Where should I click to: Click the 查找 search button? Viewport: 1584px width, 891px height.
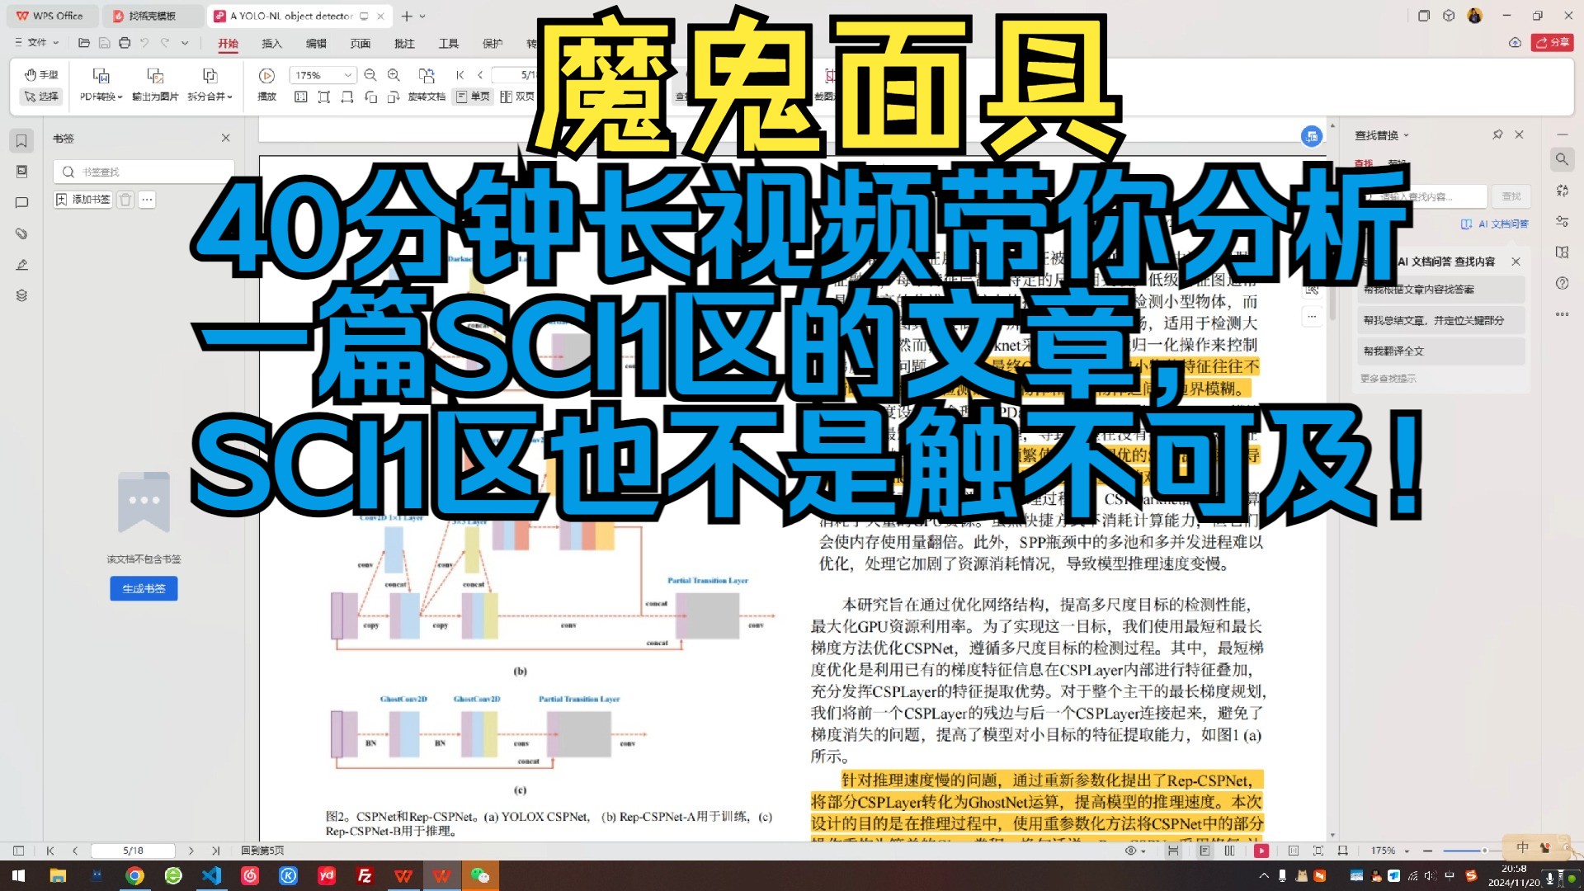(1511, 196)
